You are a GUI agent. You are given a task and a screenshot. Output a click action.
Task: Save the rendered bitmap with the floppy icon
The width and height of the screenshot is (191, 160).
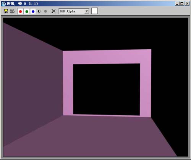pos(6,11)
